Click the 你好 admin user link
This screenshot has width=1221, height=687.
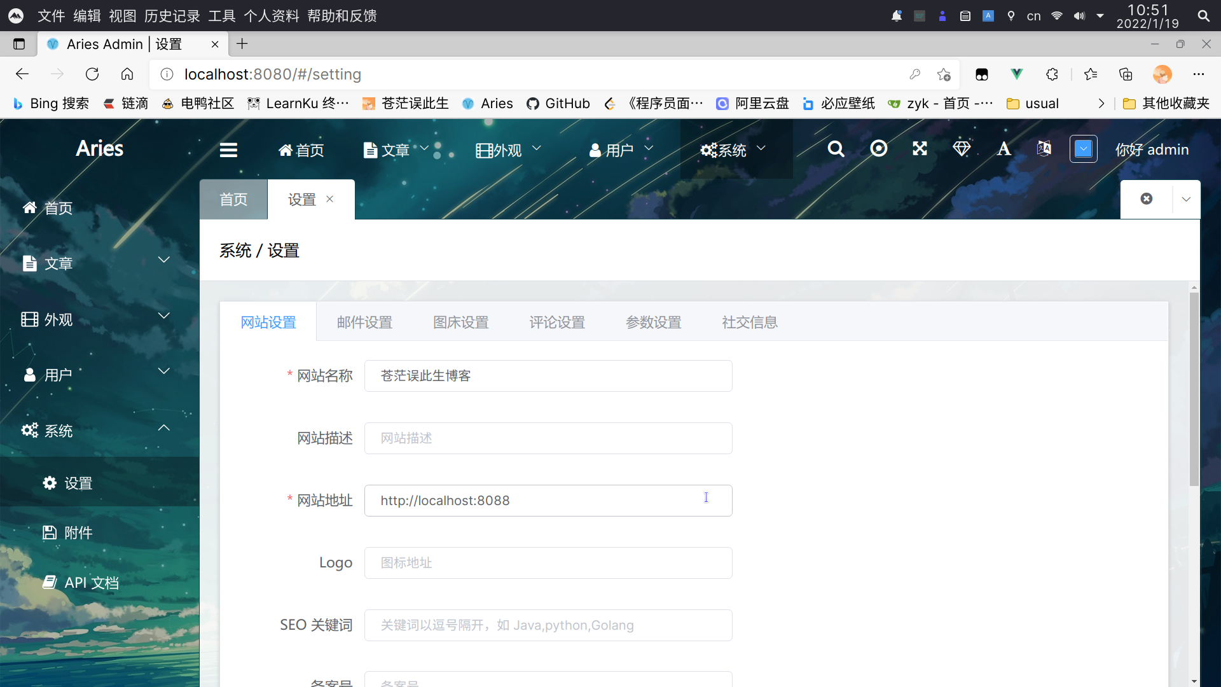click(x=1152, y=150)
